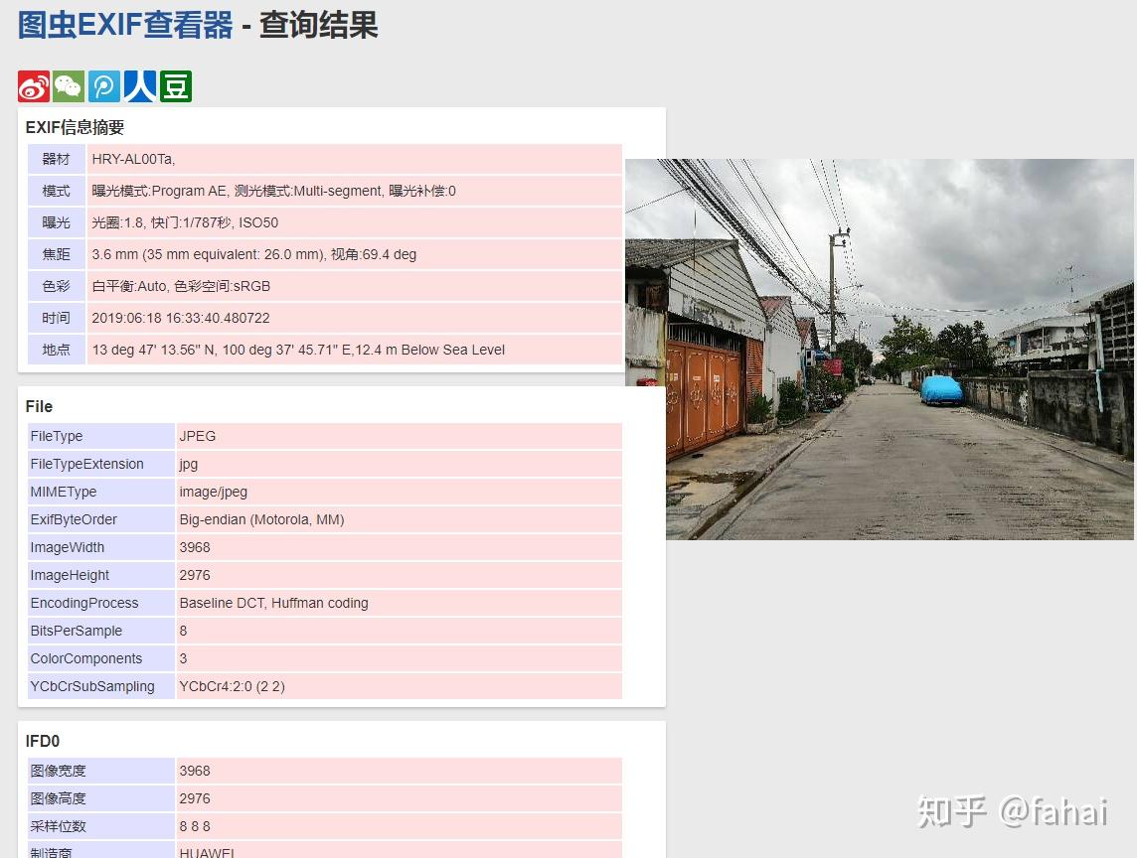Collapse the File section header

(38, 406)
